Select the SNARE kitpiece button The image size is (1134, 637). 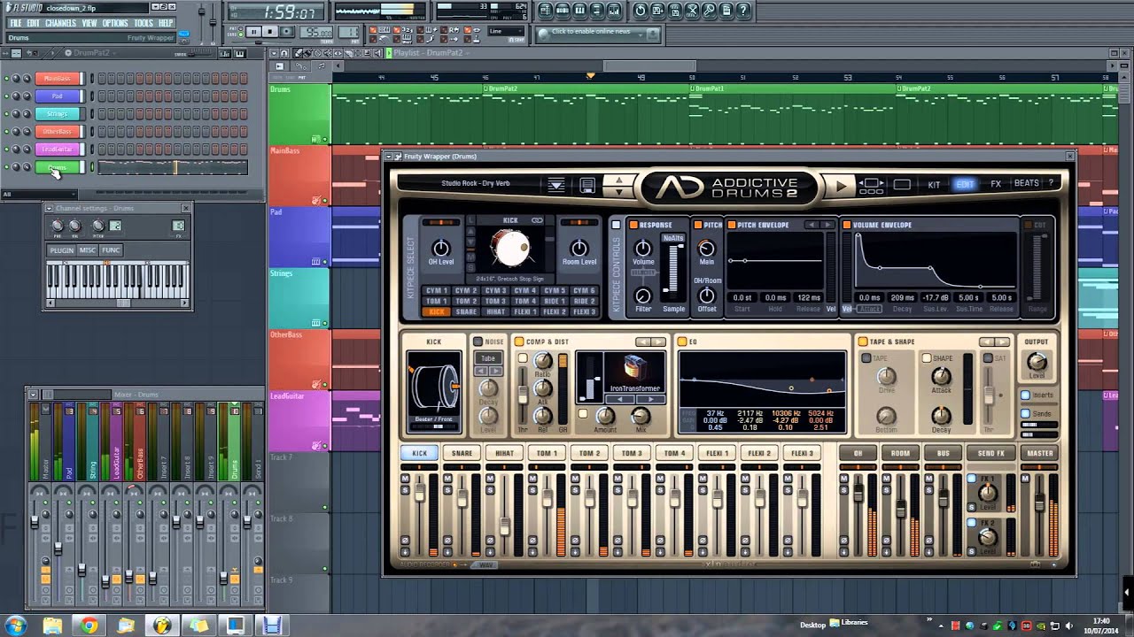coord(466,311)
